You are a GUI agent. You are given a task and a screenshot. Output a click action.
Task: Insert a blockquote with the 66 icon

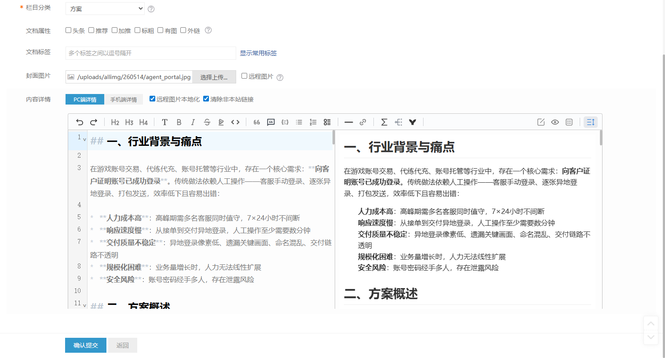point(257,122)
